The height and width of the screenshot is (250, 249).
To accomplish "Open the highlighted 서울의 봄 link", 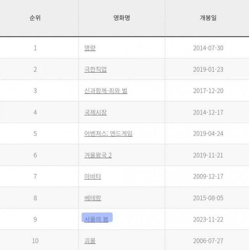I will [96, 219].
